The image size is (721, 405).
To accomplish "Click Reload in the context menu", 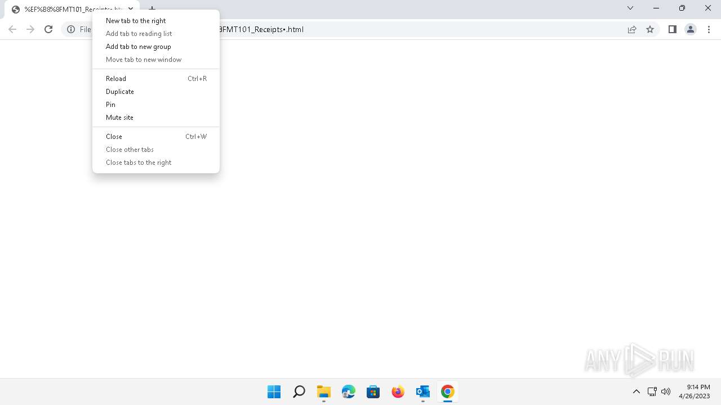I will coord(156,79).
